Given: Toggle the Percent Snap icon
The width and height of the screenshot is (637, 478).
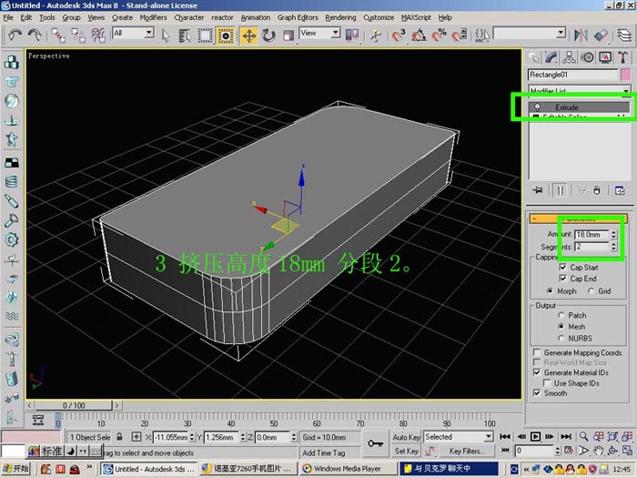Looking at the screenshot, I should pos(440,36).
